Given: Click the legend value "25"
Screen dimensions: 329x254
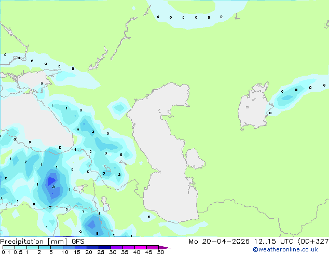Looking at the screenshot, I should (x=101, y=252).
